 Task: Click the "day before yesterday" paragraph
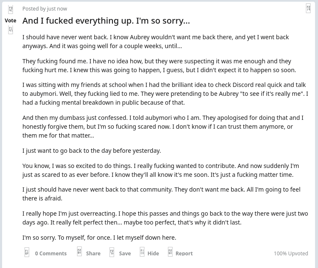[x=92, y=151]
